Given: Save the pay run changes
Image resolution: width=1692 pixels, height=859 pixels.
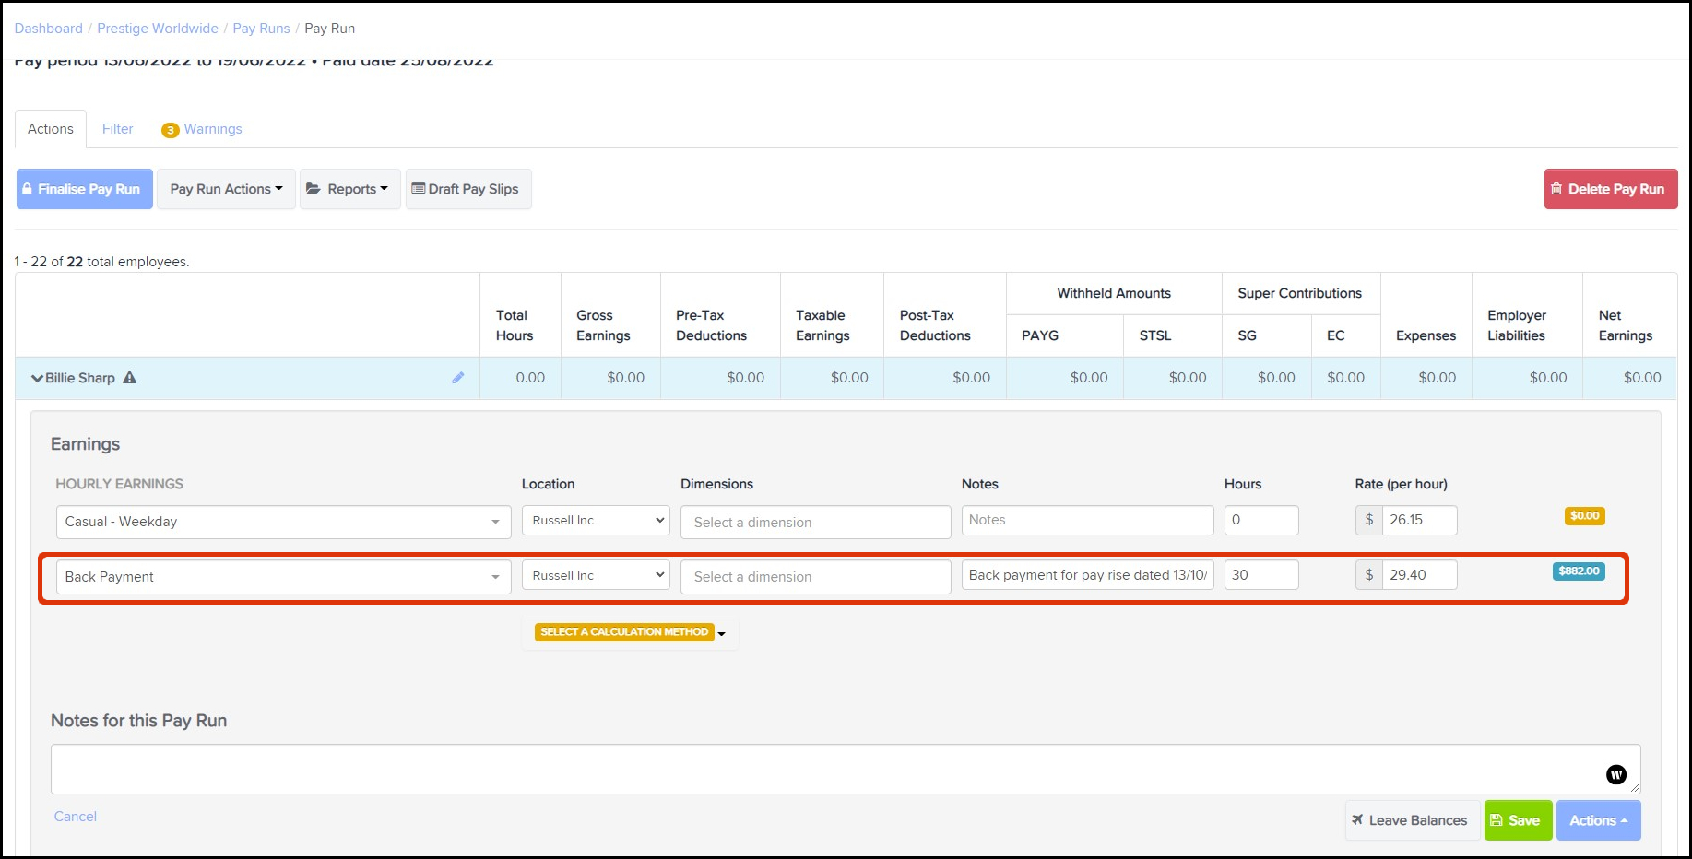Looking at the screenshot, I should (x=1517, y=820).
